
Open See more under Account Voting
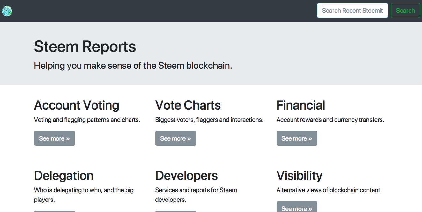54,138
